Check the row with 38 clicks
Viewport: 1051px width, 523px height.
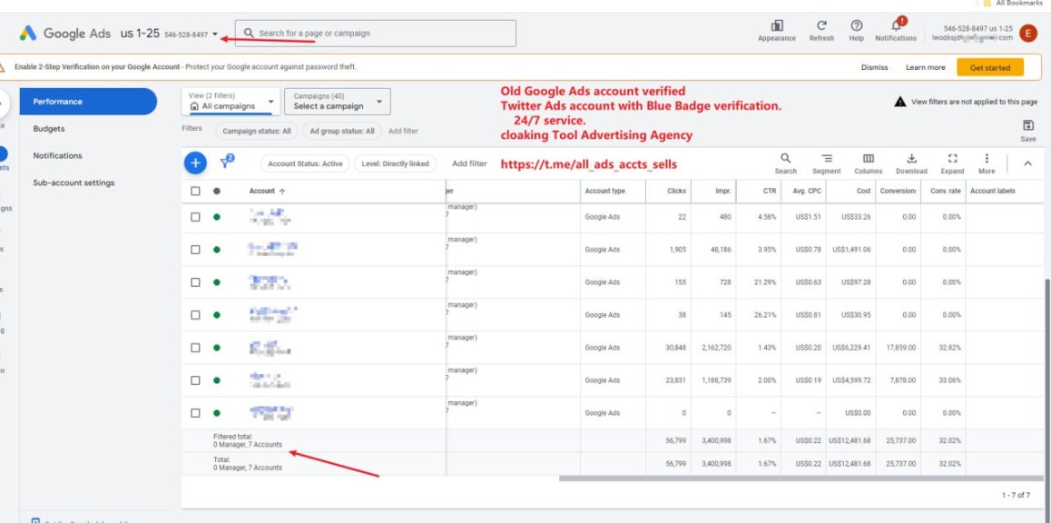click(x=195, y=314)
